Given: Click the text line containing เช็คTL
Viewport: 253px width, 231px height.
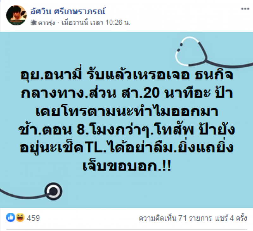Looking at the screenshot, I should [127, 148].
